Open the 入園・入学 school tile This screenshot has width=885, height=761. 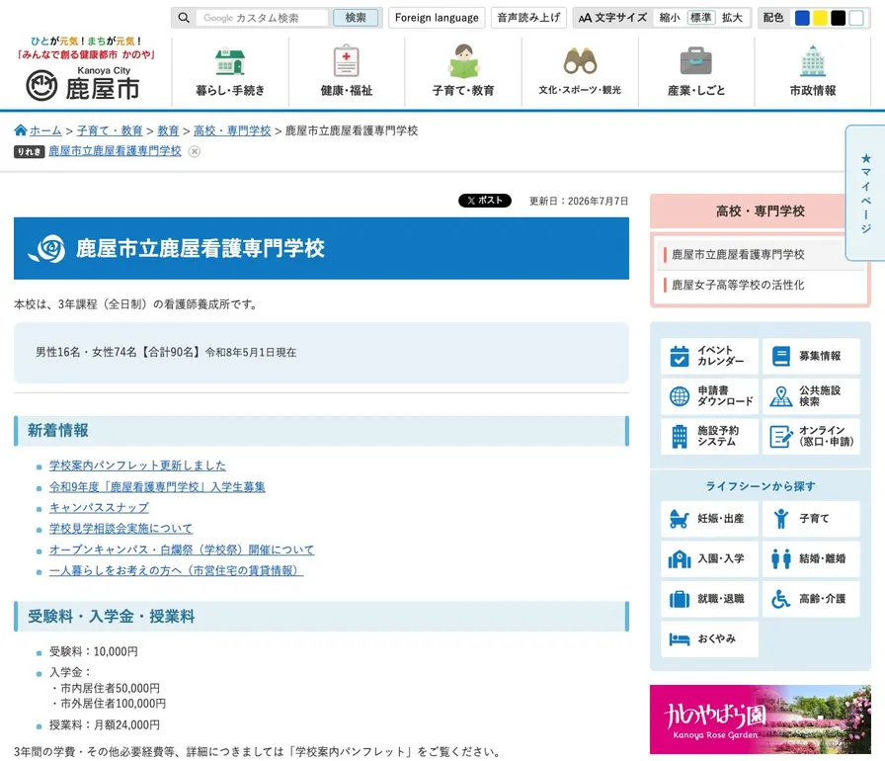tap(709, 558)
